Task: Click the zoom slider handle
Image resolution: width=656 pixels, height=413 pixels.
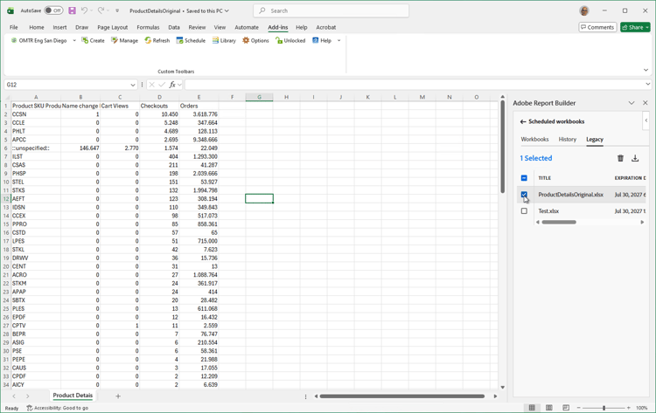Action: pyautogui.click(x=604, y=408)
